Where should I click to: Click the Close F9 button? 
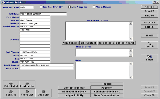tap(149, 95)
